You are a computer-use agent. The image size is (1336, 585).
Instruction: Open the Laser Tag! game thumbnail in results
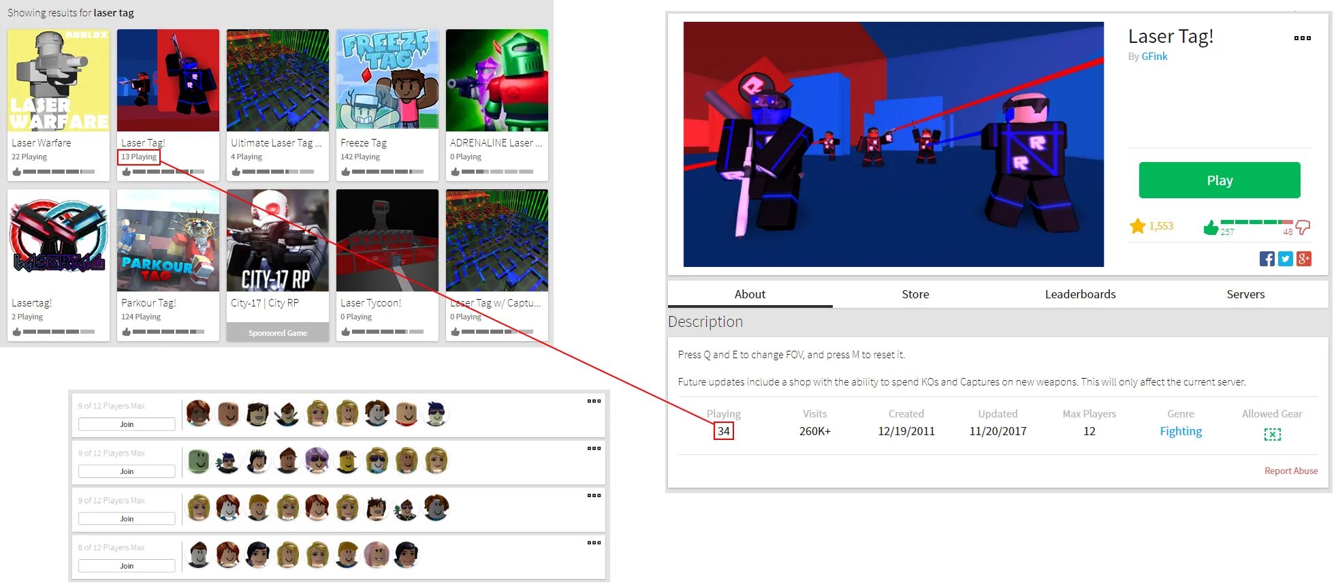[168, 80]
